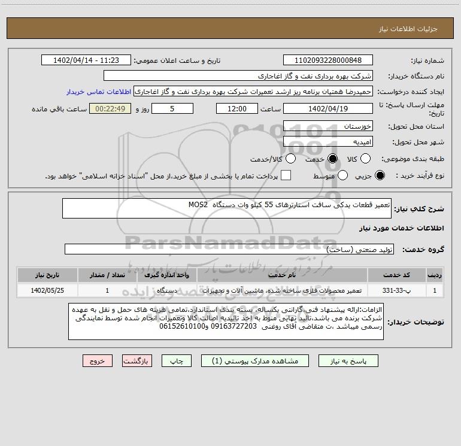Click the days remaining field showing 5
Screen dimensions: 461x446
pyautogui.click(x=172, y=108)
